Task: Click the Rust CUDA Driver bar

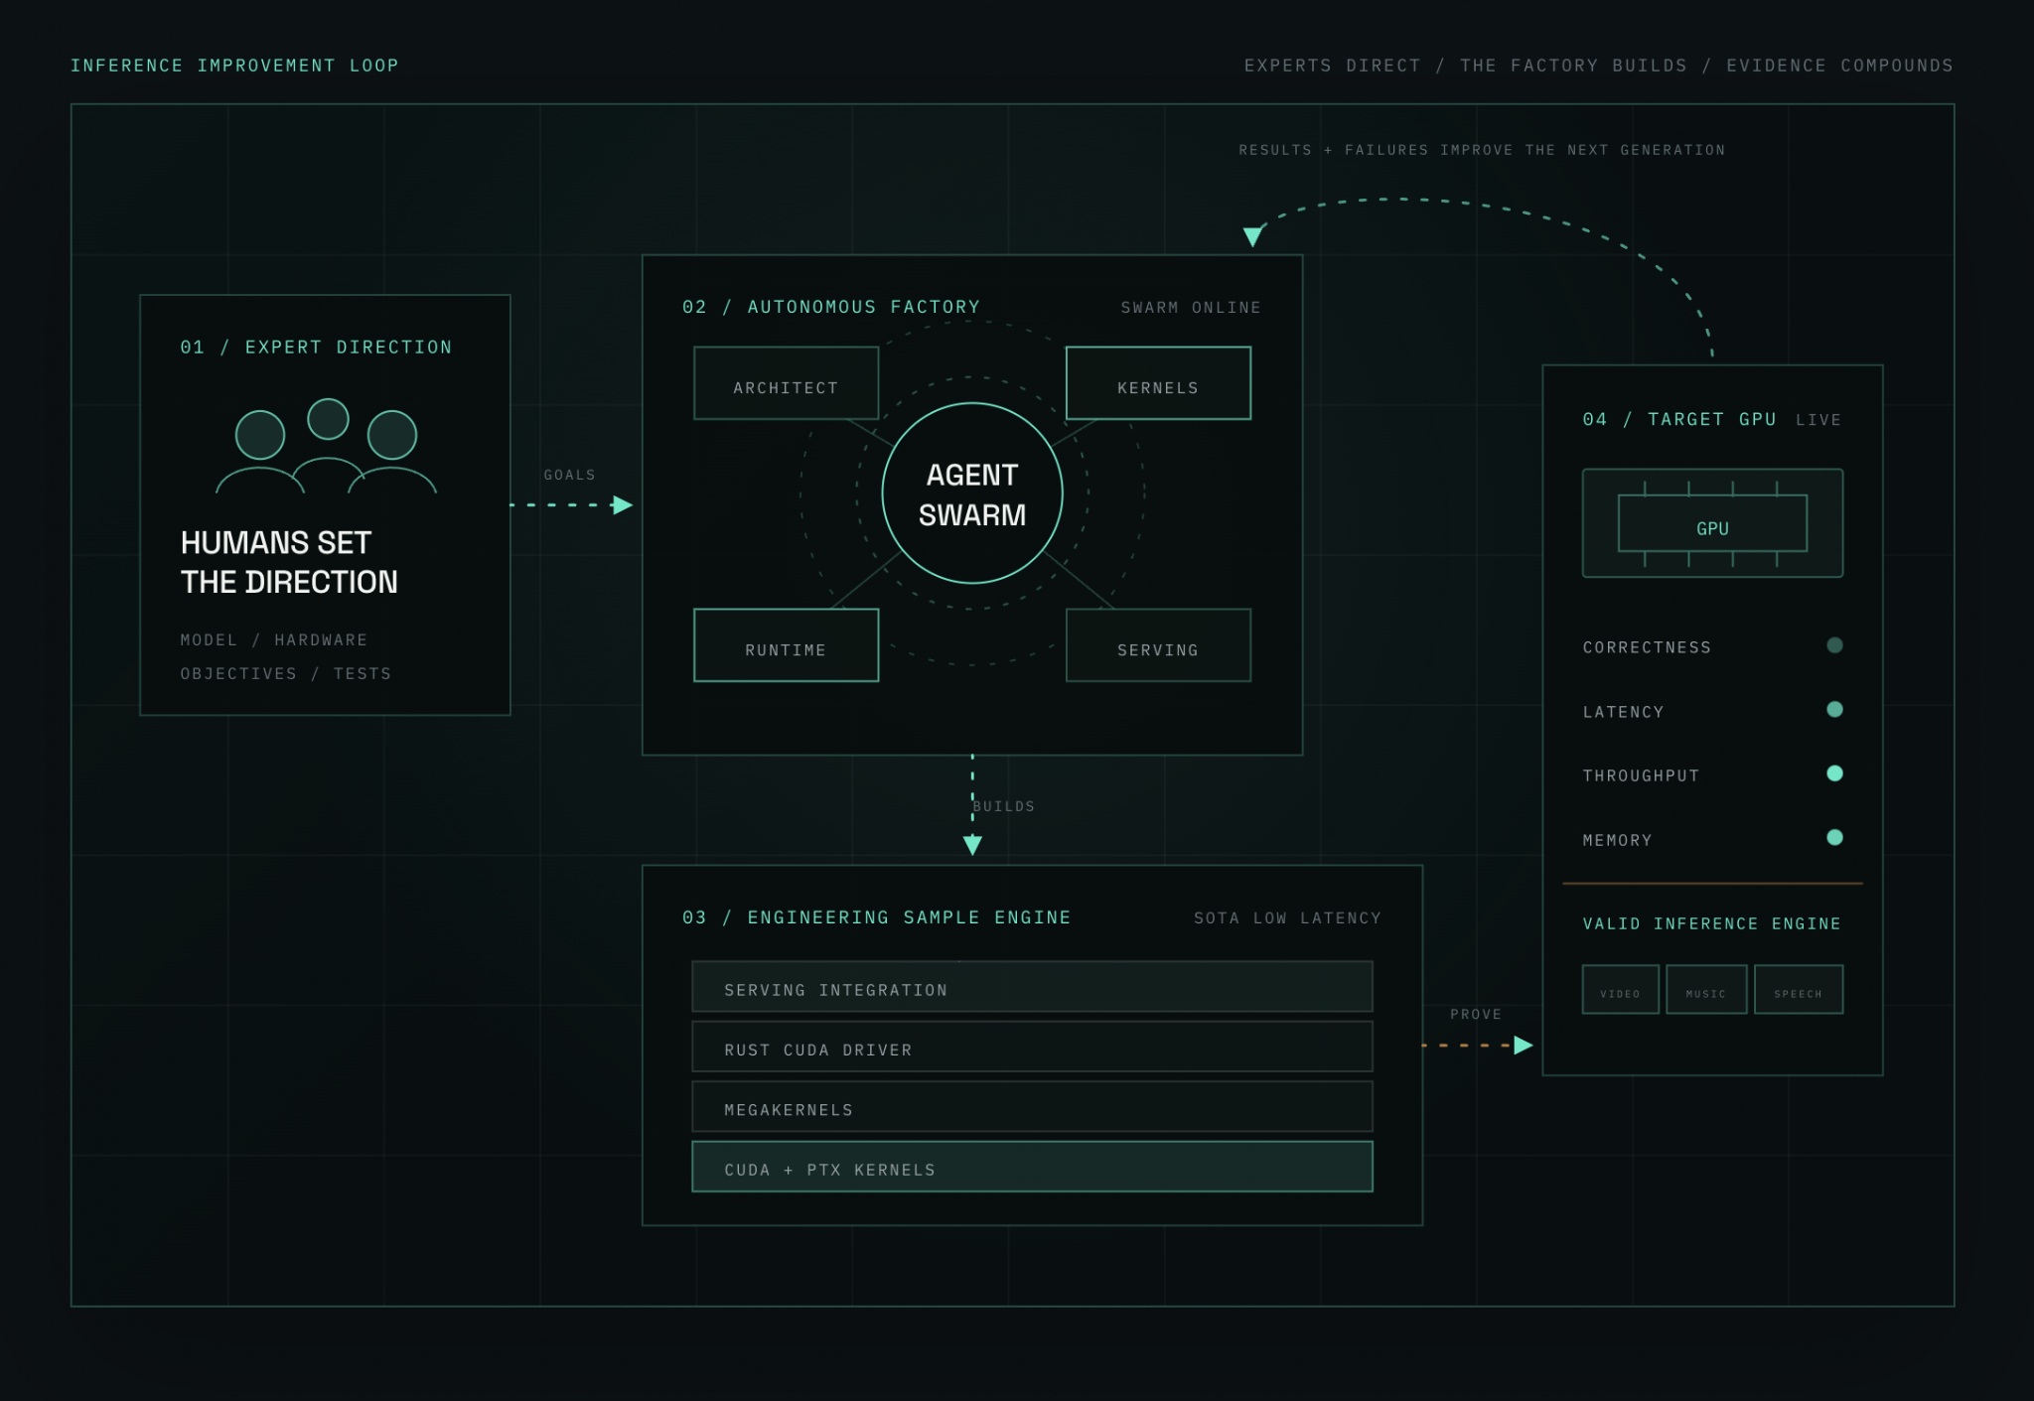Action: tap(1032, 1047)
